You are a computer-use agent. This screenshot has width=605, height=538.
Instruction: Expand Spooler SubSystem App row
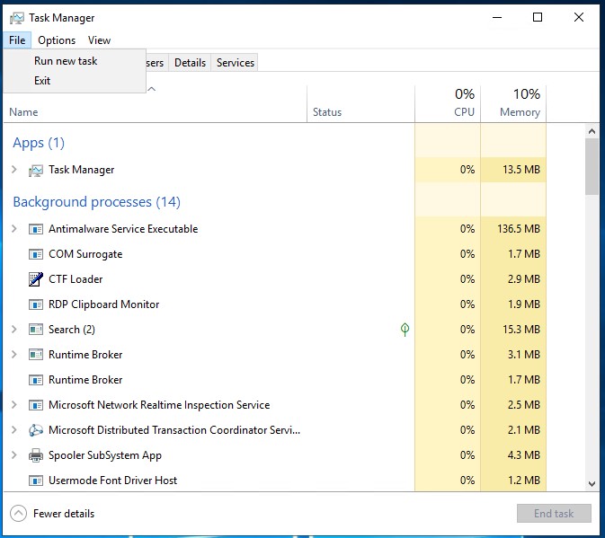pyautogui.click(x=14, y=454)
